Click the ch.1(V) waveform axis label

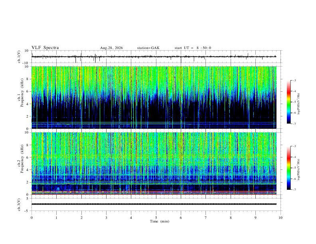(19, 57)
